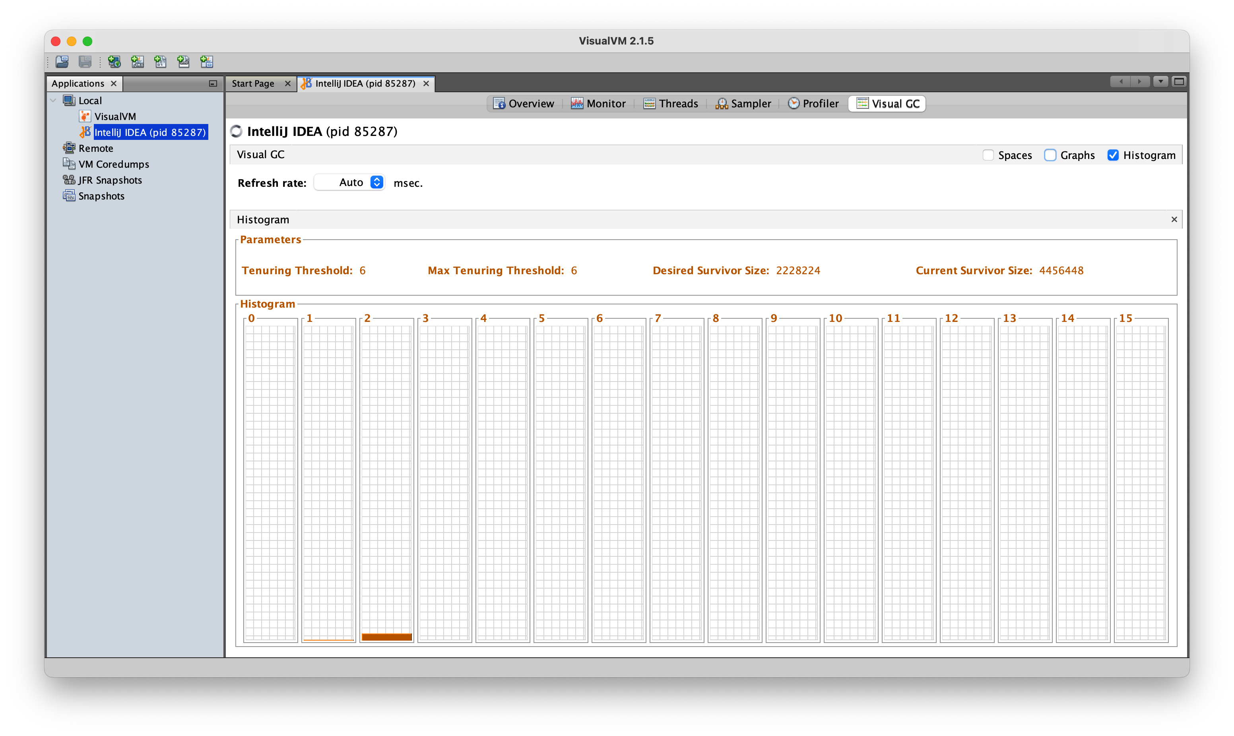Enable the Graphs checkbox
This screenshot has width=1234, height=736.
coord(1050,155)
